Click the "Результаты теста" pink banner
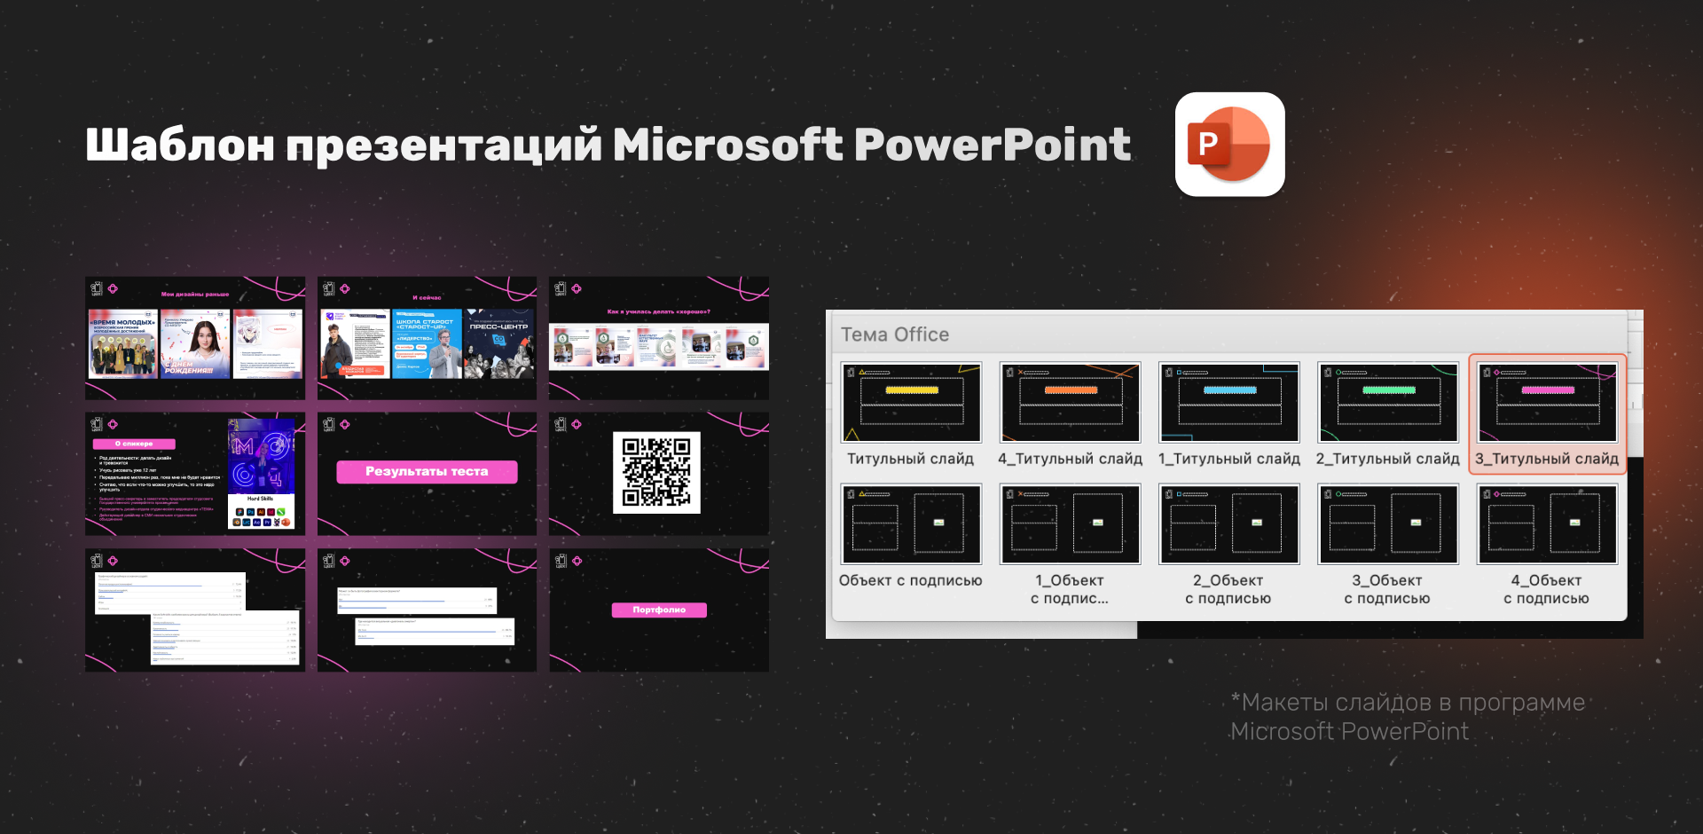Screen dimensions: 1703x834 pyautogui.click(x=427, y=472)
